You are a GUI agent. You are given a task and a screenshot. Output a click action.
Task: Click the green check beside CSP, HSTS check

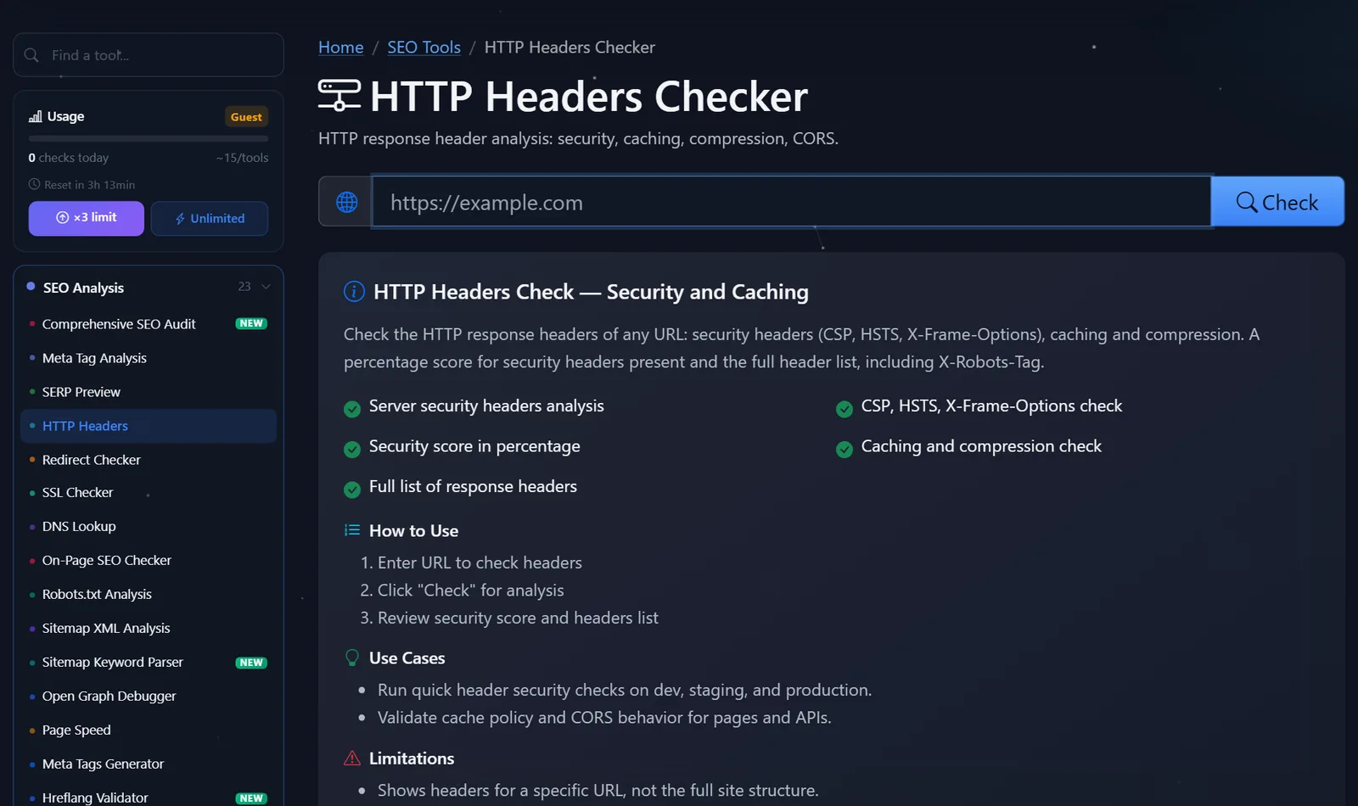pyautogui.click(x=845, y=409)
